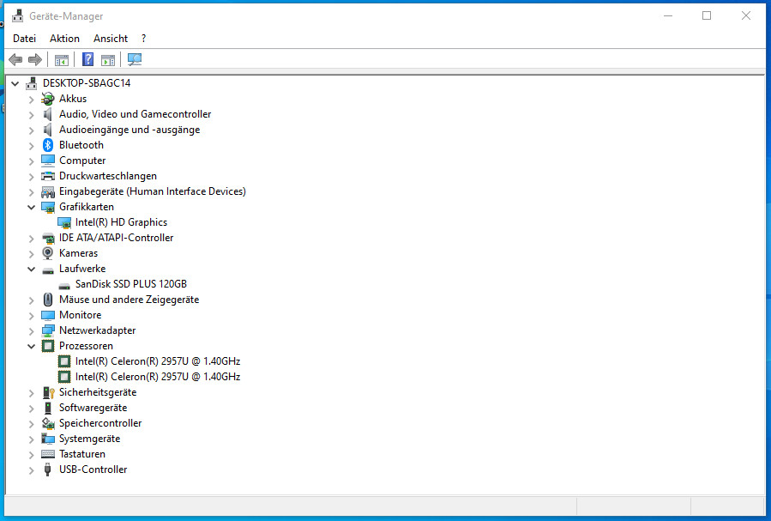Click the Geräte-Manager title bar icon
This screenshot has width=771, height=521.
click(x=18, y=15)
